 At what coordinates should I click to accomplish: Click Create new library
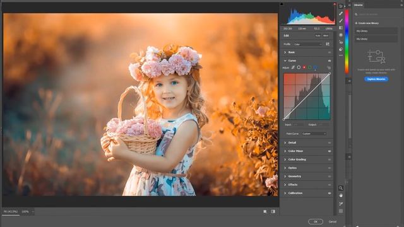[367, 23]
